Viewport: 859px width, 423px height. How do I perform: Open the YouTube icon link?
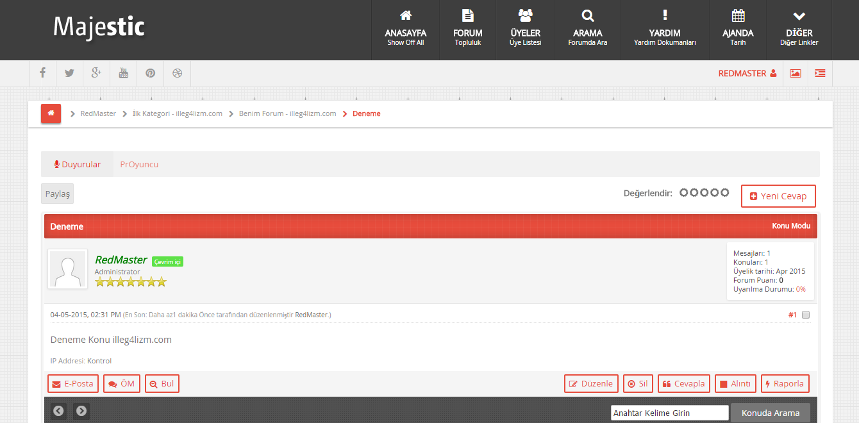pyautogui.click(x=123, y=73)
